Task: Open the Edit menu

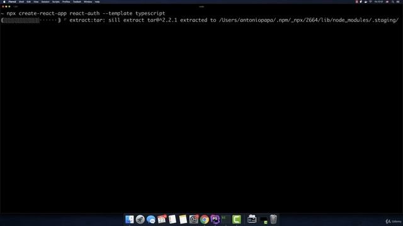Action: pos(28,2)
